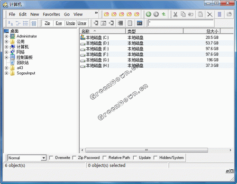Click the Unzip button
This screenshot has width=237, height=184.
click(x=71, y=23)
